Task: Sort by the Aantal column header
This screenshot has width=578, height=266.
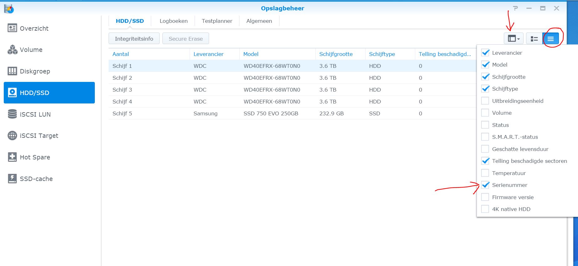Action: 149,54
